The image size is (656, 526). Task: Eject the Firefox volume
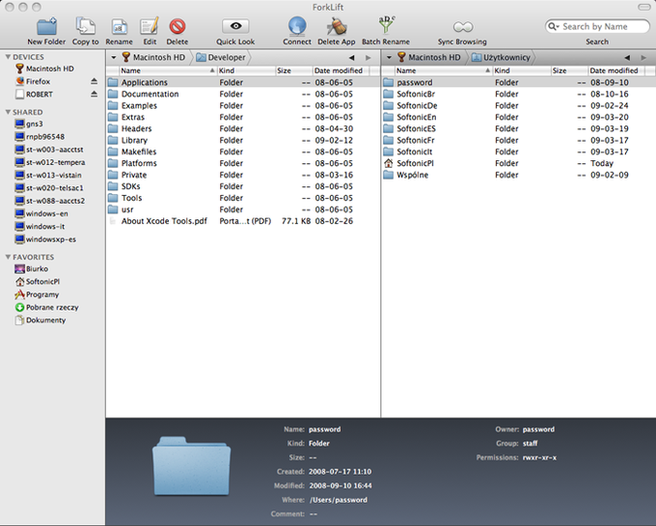(95, 81)
